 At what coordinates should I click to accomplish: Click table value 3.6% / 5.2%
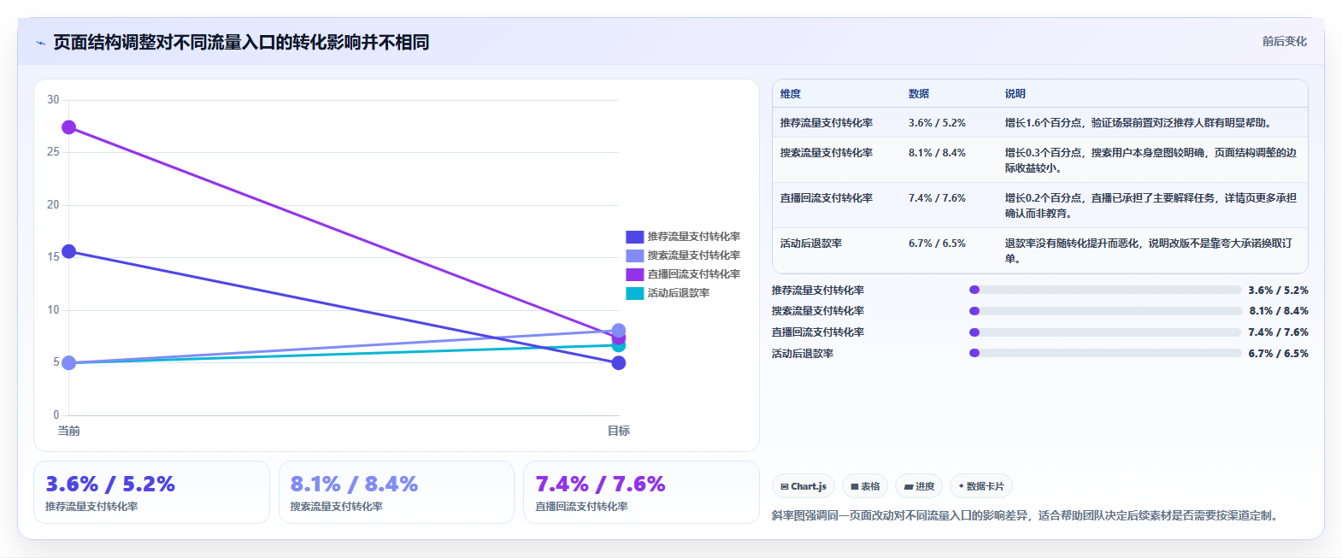coord(937,123)
